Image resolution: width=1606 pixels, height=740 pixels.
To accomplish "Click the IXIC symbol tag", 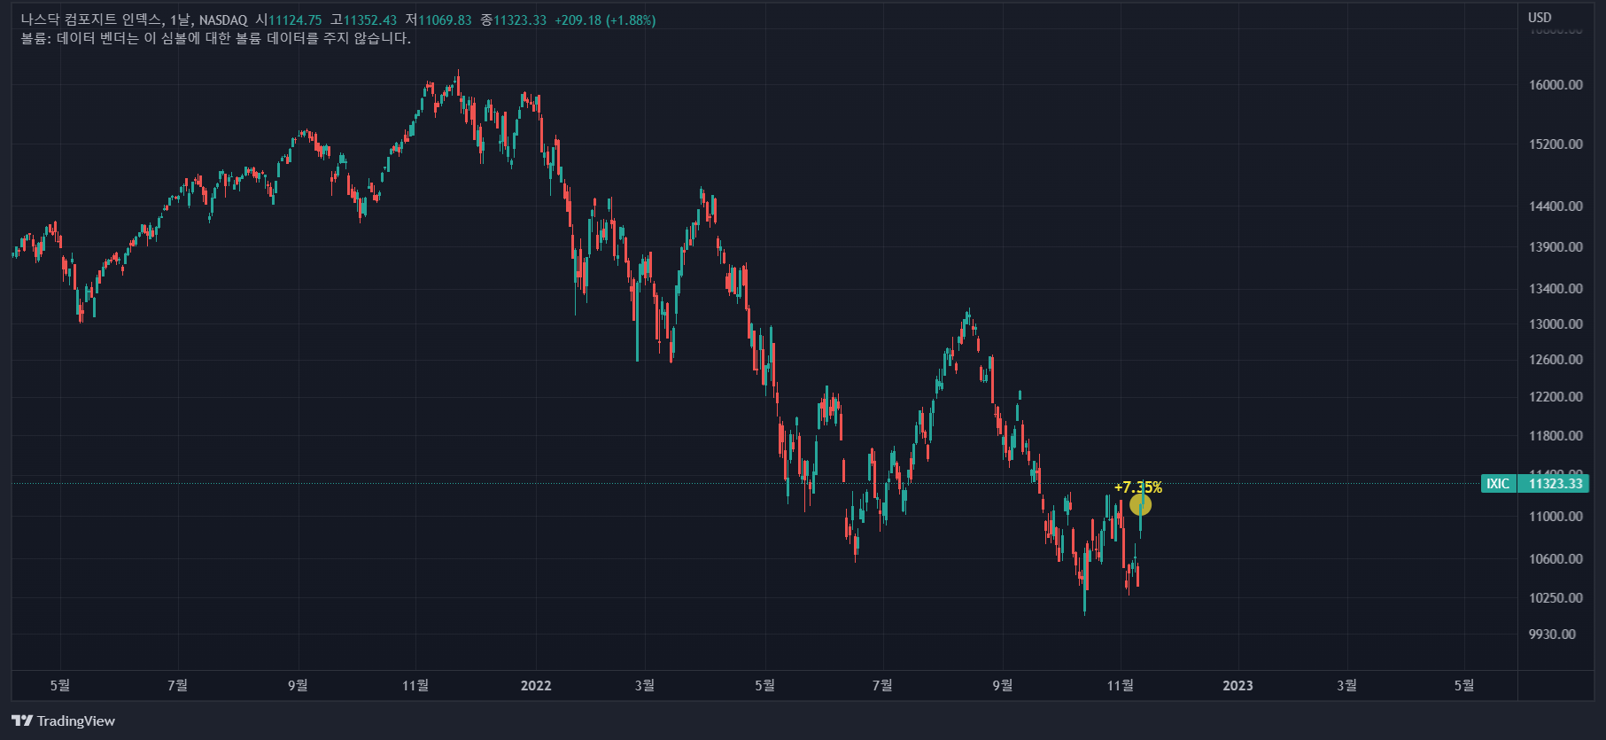I will click(x=1498, y=483).
